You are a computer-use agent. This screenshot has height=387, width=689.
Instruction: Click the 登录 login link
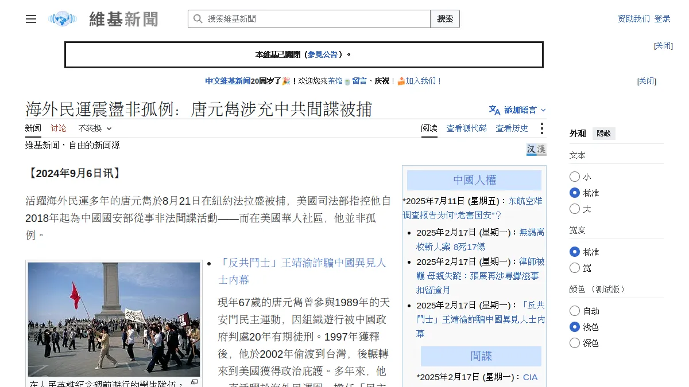[x=663, y=19]
